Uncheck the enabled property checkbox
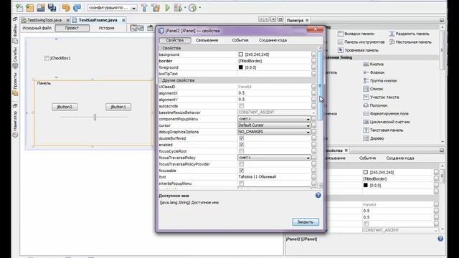The height and width of the screenshot is (258, 459). coord(241,145)
